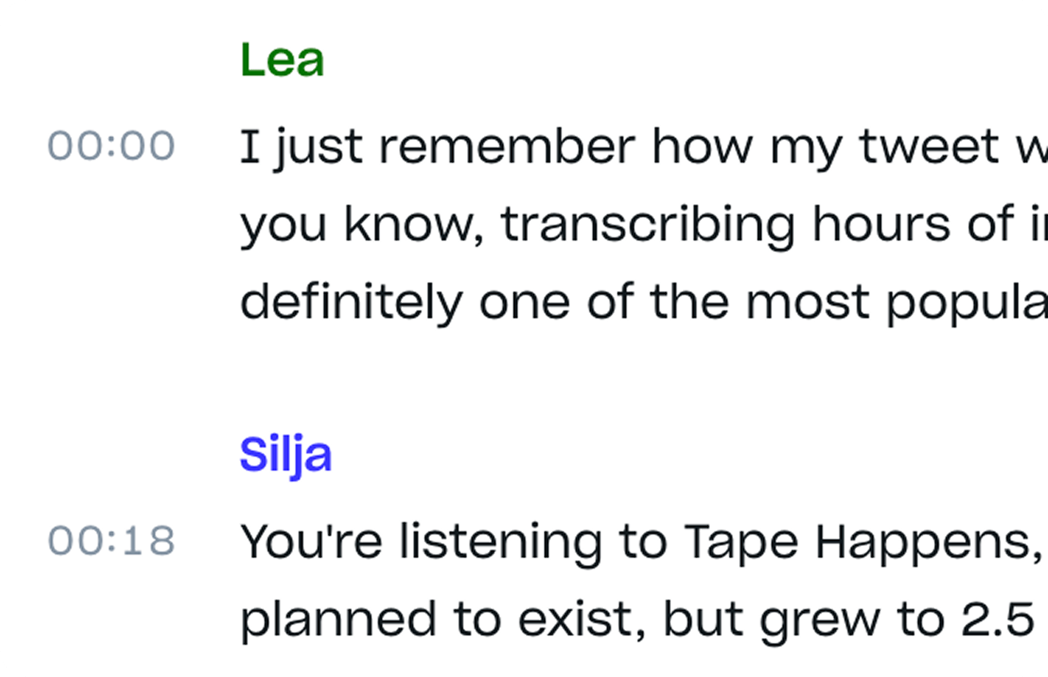Click the word "transcribing" in the transcript
The image size is (1048, 677).
[648, 225]
